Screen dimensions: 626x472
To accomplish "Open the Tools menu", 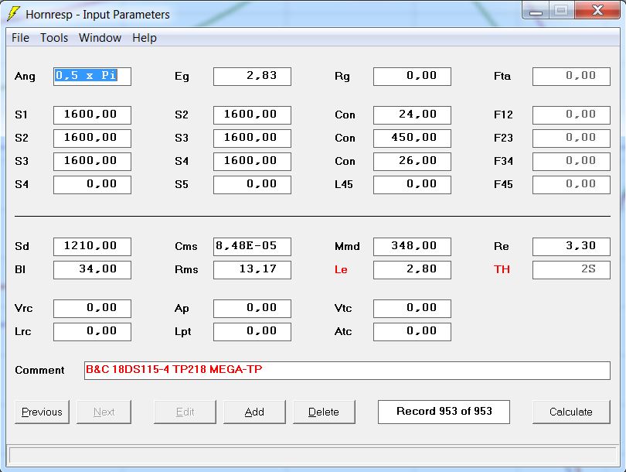I will point(54,38).
